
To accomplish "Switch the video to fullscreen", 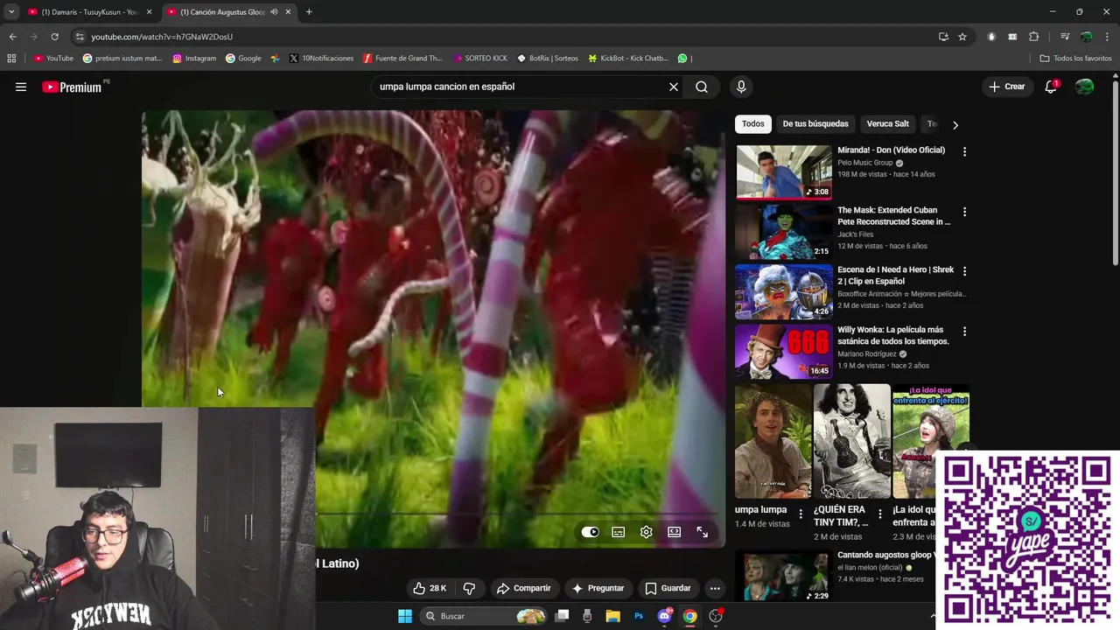I will (x=703, y=532).
